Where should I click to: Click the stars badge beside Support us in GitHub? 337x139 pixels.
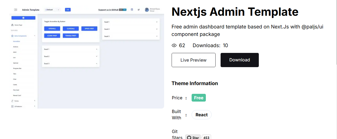pos(123,10)
